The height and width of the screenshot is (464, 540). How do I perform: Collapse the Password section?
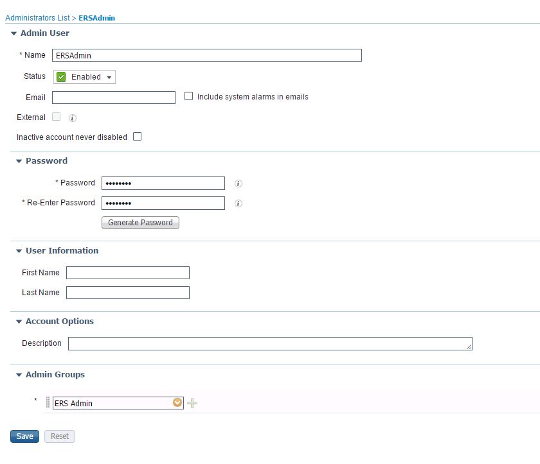tap(19, 161)
